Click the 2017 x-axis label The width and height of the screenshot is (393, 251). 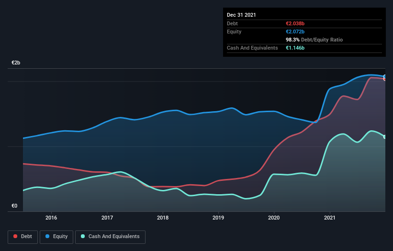107,218
